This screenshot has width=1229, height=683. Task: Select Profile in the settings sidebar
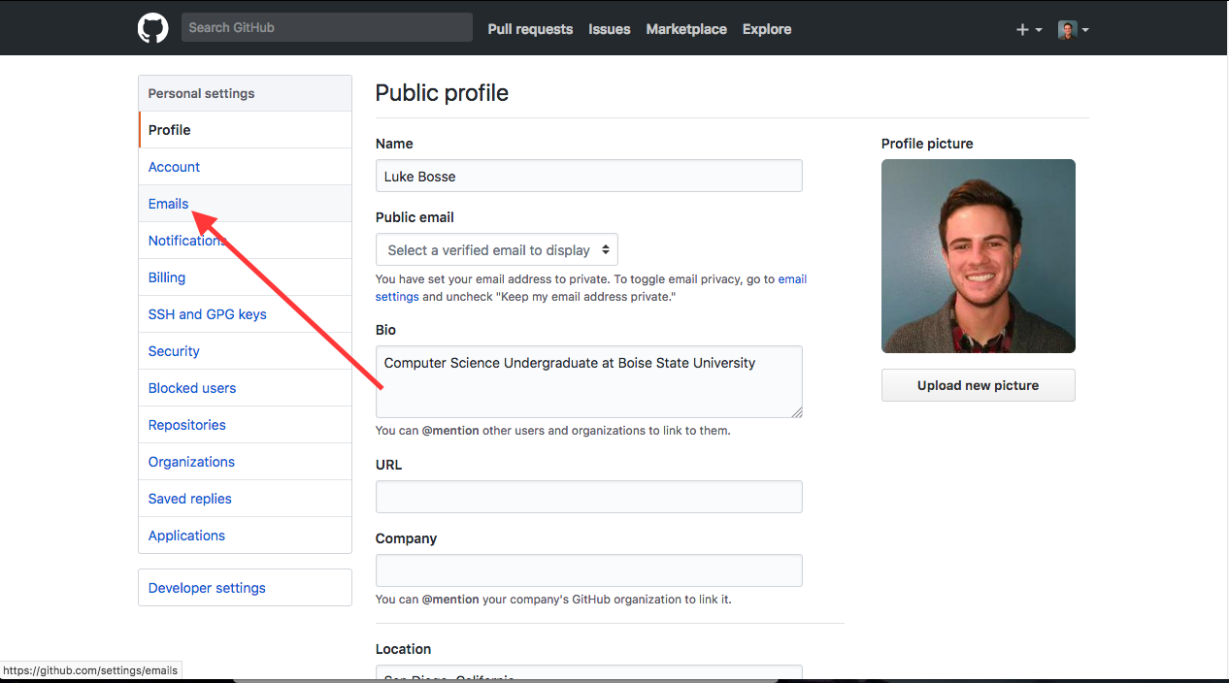[246, 130]
